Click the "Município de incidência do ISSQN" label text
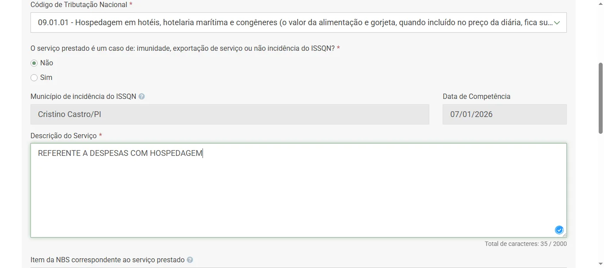Viewport: 604px width, 268px height. pyautogui.click(x=83, y=97)
